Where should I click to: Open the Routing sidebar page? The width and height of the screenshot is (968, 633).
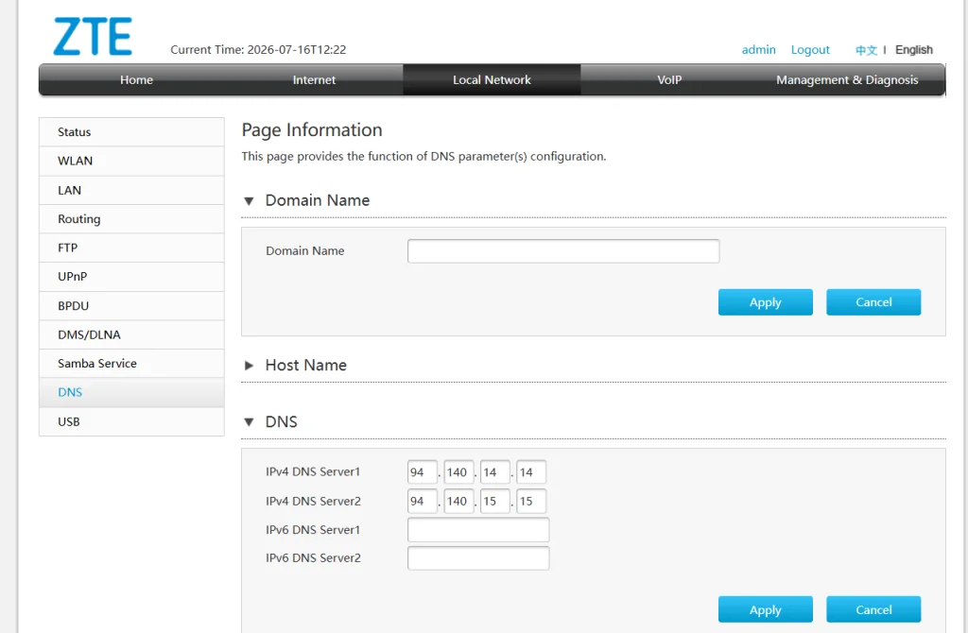coord(131,219)
